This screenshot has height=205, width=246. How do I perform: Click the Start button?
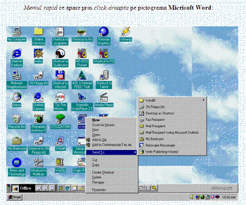pyautogui.click(x=15, y=197)
